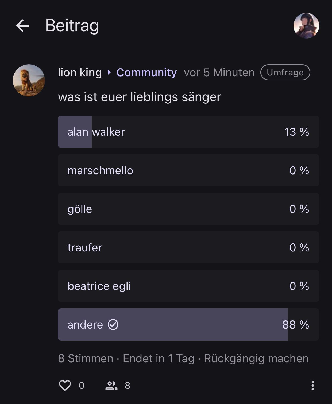
Task: Click the 88 % result percentage
Action: (x=296, y=325)
